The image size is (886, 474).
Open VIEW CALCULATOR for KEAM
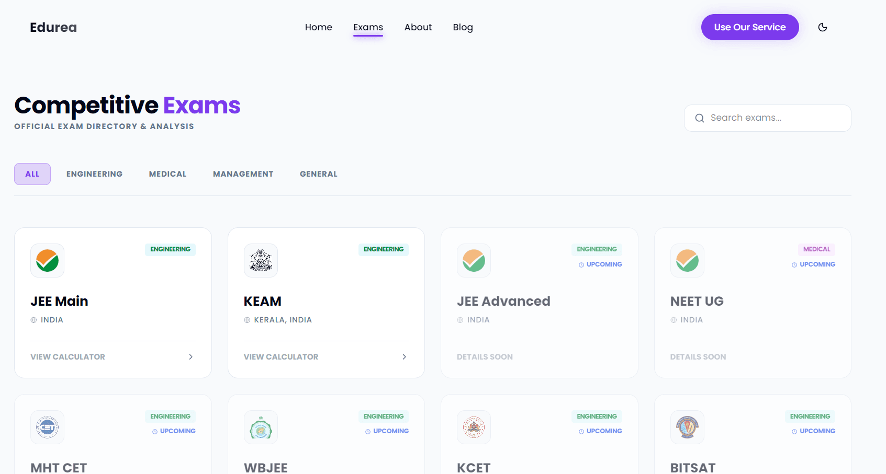click(x=281, y=357)
